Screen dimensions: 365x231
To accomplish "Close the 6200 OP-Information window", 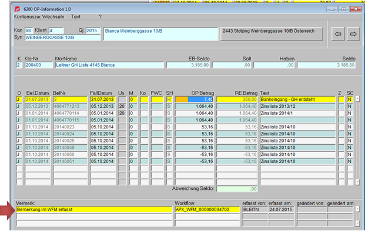I will (356, 9).
